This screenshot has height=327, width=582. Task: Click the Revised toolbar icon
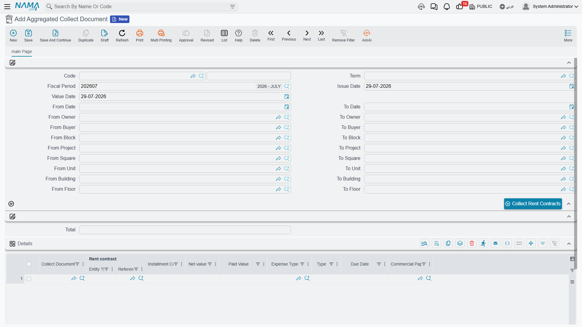(207, 36)
